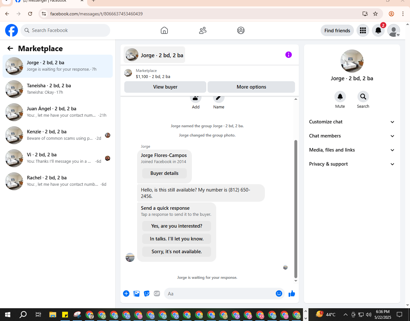410x321 pixels.
Task: Open the Jorge · 2 bd, 2 ba conversation
Action: pyautogui.click(x=58, y=66)
